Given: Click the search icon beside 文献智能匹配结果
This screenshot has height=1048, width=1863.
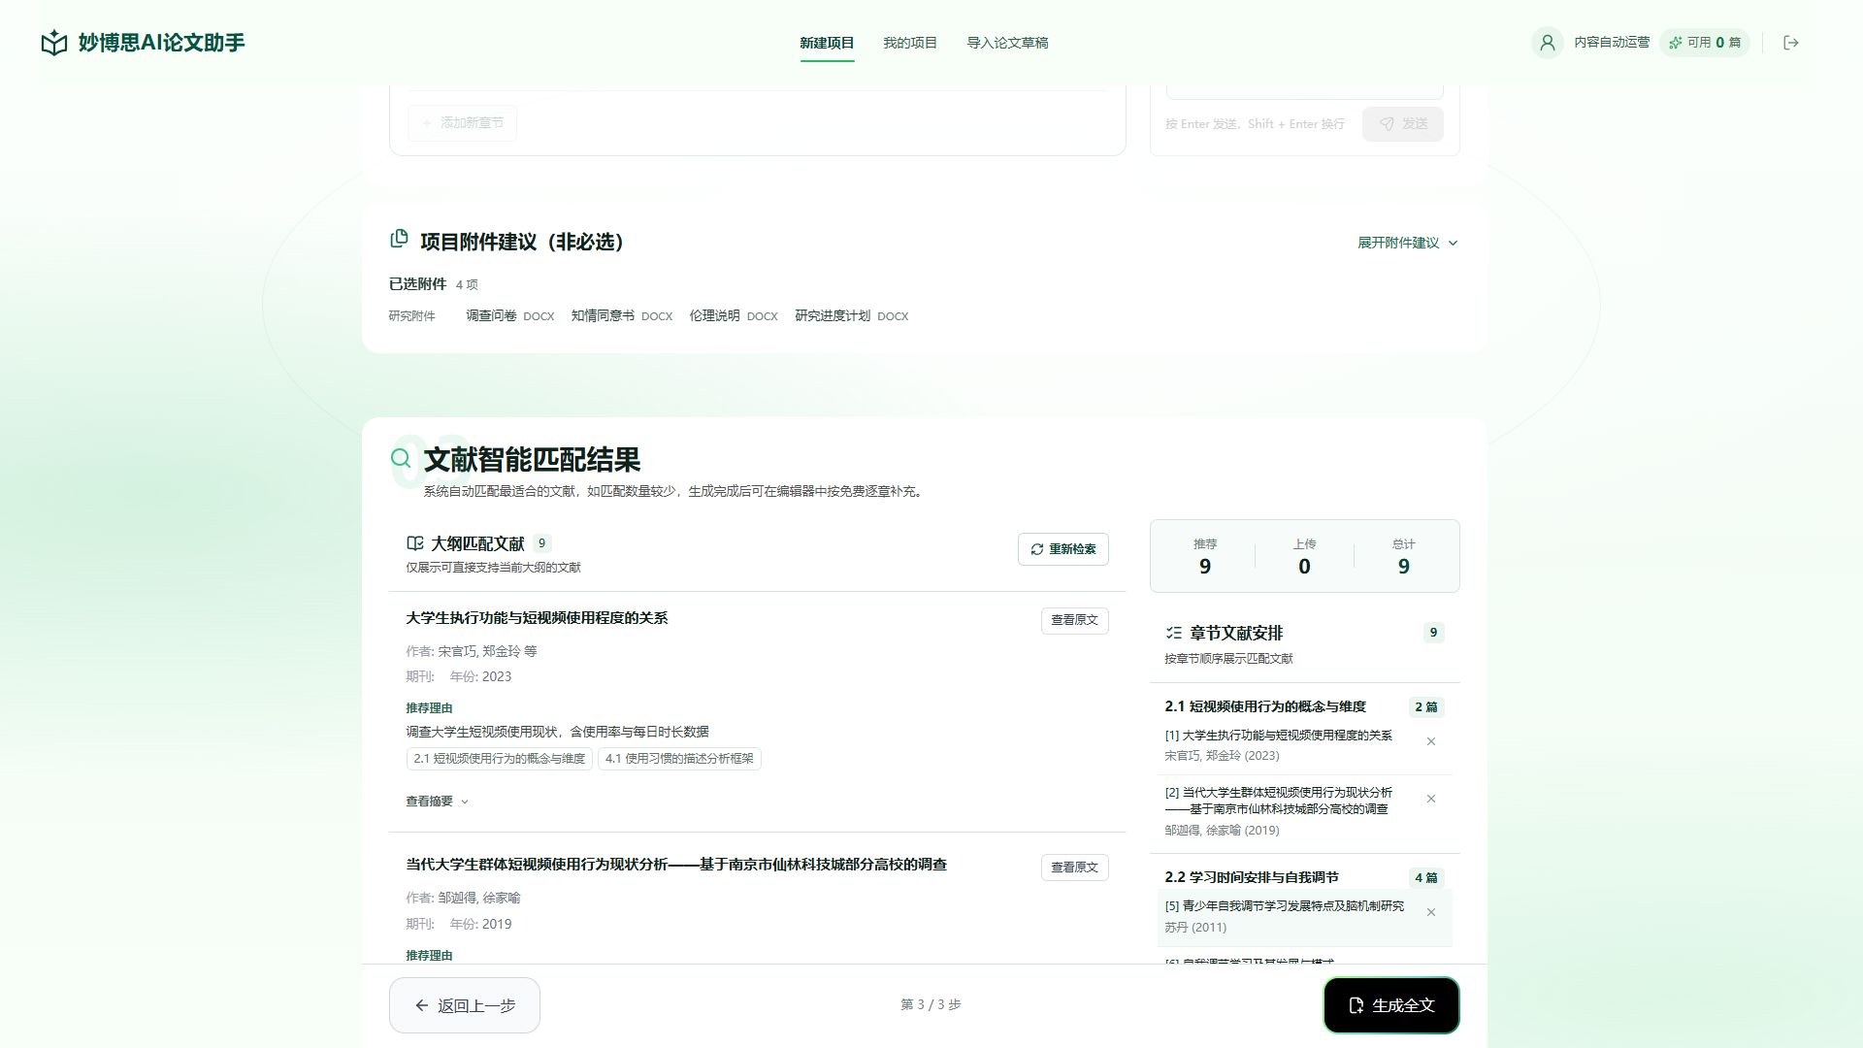Looking at the screenshot, I should tap(401, 458).
